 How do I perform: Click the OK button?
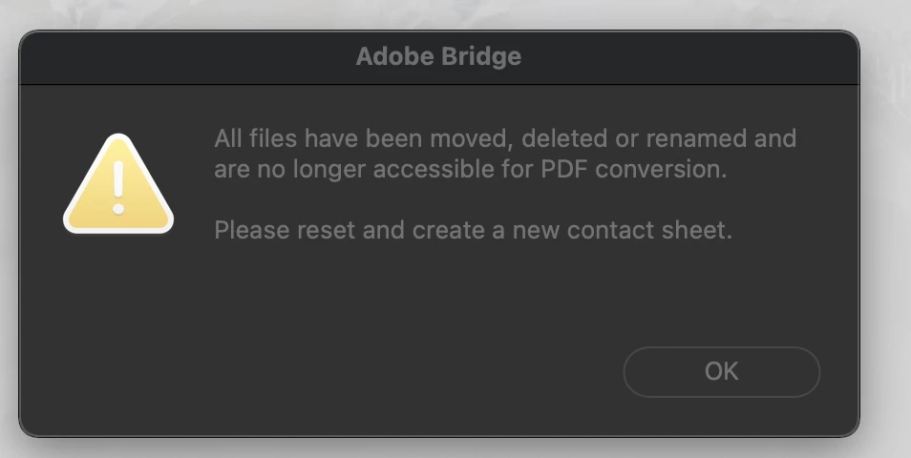click(x=721, y=371)
